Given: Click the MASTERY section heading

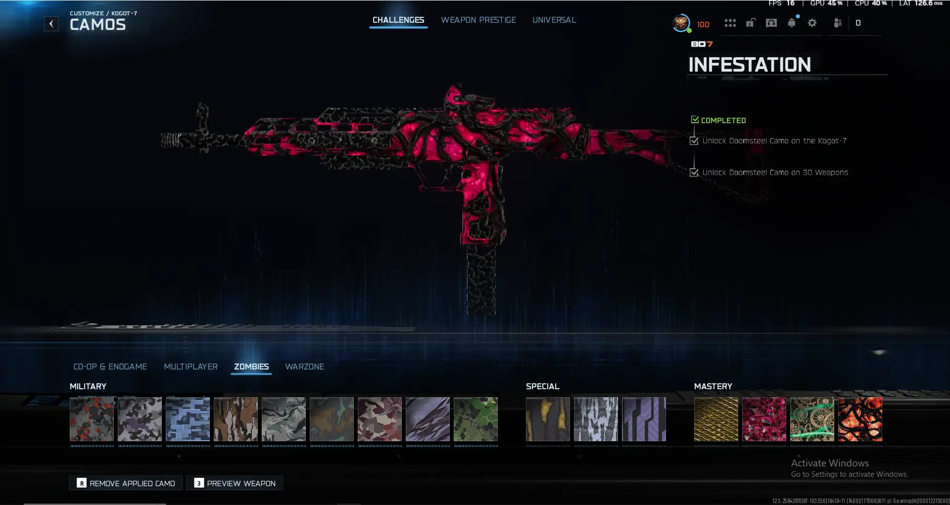Looking at the screenshot, I should tap(713, 386).
